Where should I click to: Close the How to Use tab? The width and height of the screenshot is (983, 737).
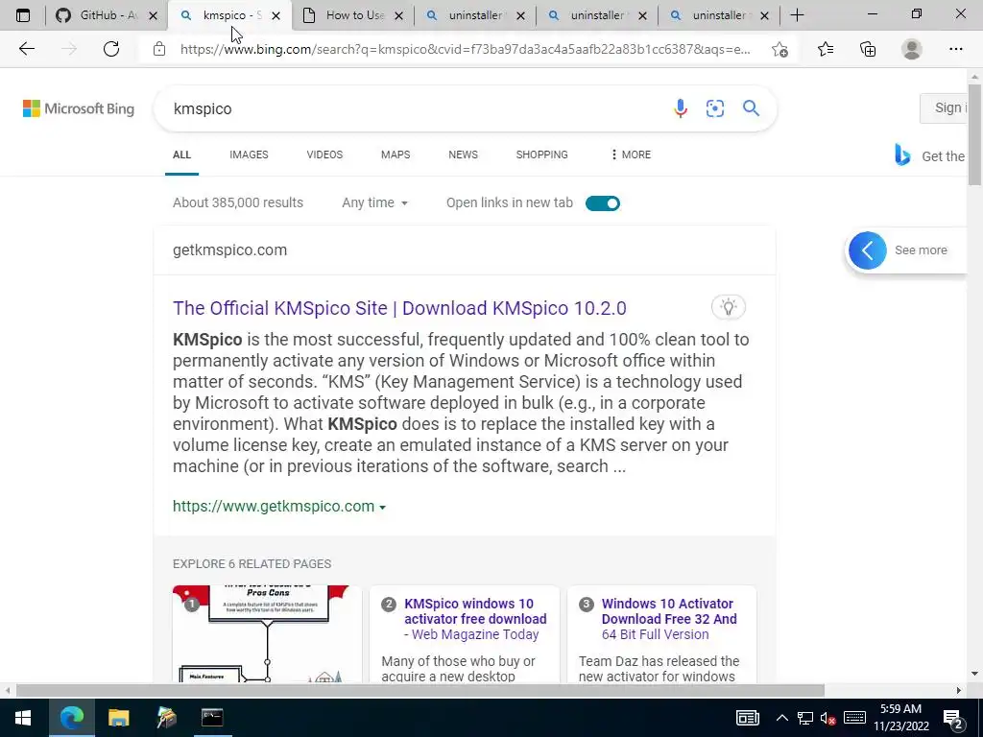[398, 15]
